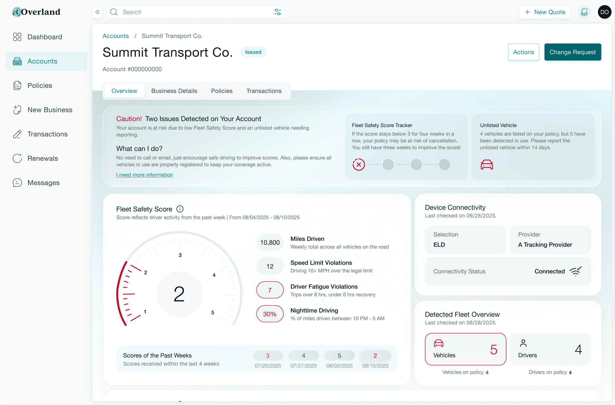Viewport: 615px width, 405px height.
Task: Click the Accounts breadcrumb link
Action: pyautogui.click(x=116, y=36)
